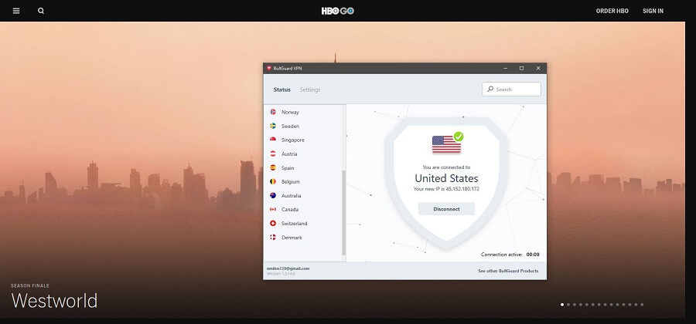This screenshot has width=696, height=324.
Task: Switch to the Status tab
Action: (x=281, y=89)
